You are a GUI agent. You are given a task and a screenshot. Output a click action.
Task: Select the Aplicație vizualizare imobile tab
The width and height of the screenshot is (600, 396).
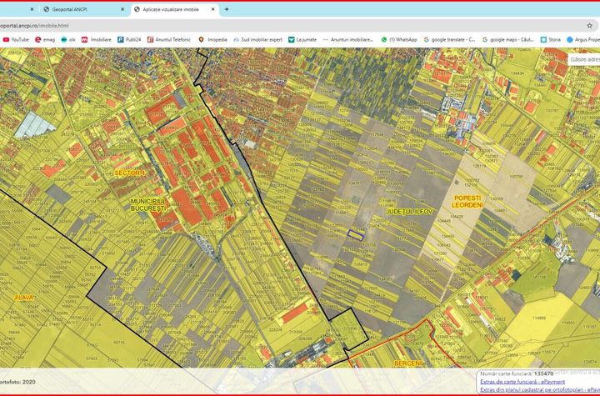(171, 9)
